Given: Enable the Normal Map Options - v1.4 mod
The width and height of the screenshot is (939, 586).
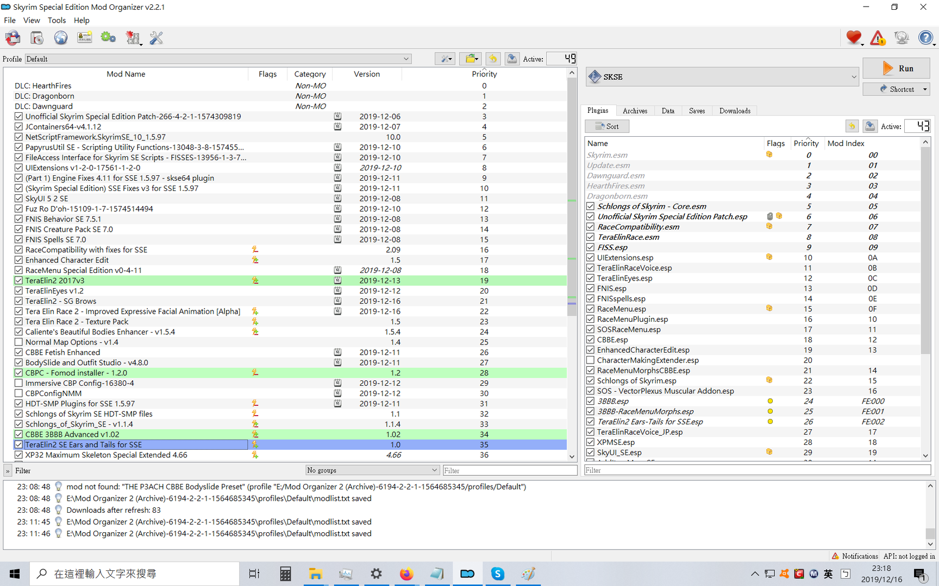Looking at the screenshot, I should [18, 342].
